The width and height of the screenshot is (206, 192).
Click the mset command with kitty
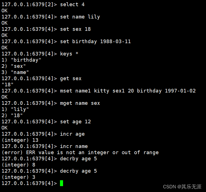coord(128,91)
